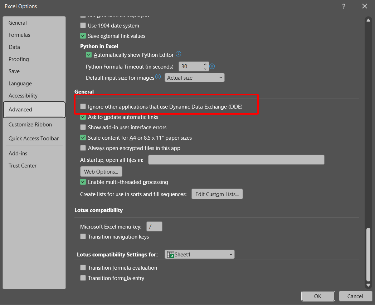The width and height of the screenshot is (375, 305).
Task: Select the Advanced category
Action: [x=34, y=110]
